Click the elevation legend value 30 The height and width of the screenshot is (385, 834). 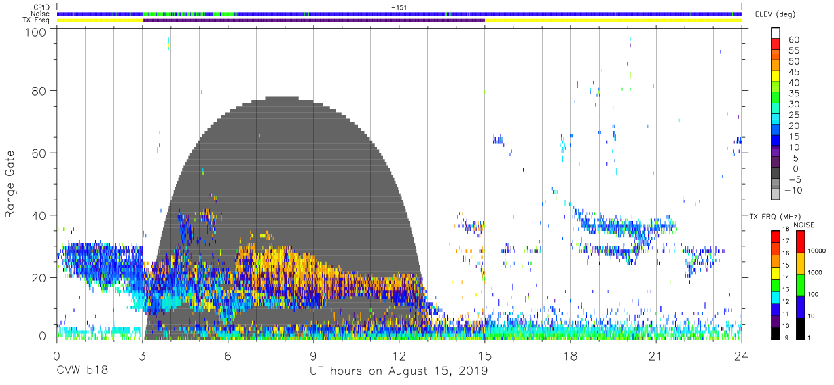pyautogui.click(x=793, y=104)
